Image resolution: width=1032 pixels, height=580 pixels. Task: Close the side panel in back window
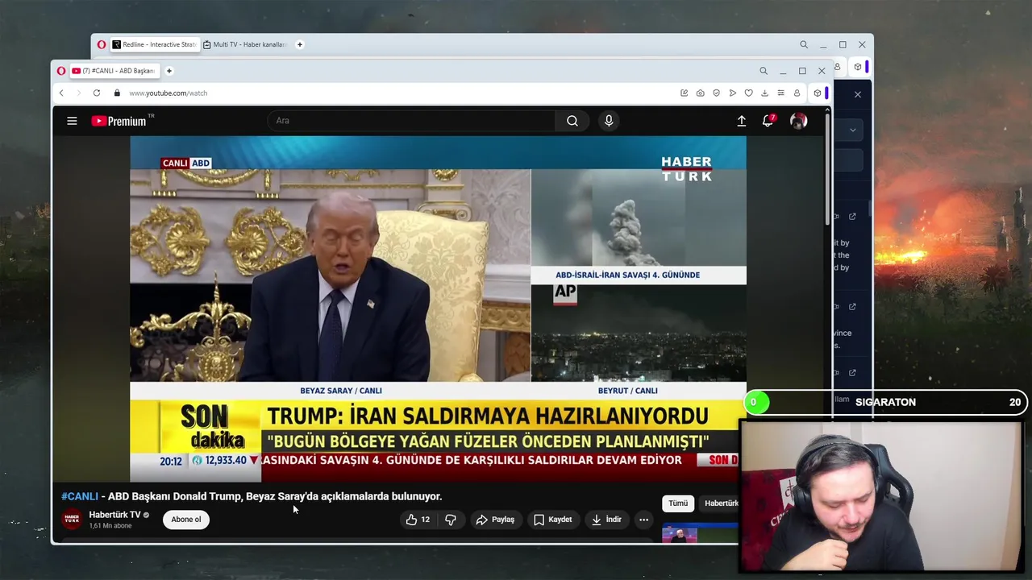(x=858, y=94)
